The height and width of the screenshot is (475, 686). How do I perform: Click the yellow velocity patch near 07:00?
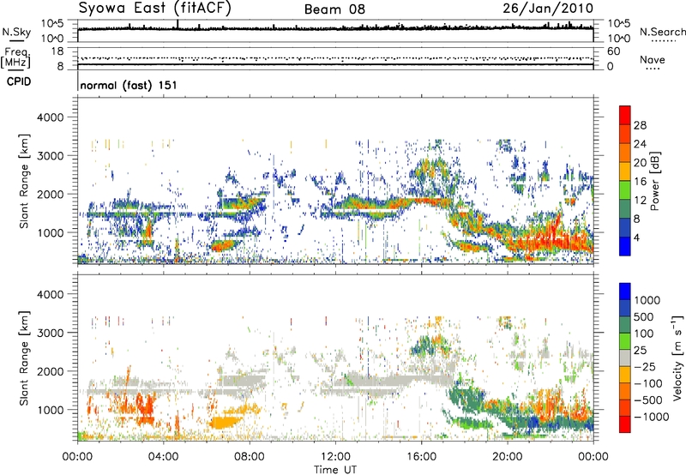(224, 423)
